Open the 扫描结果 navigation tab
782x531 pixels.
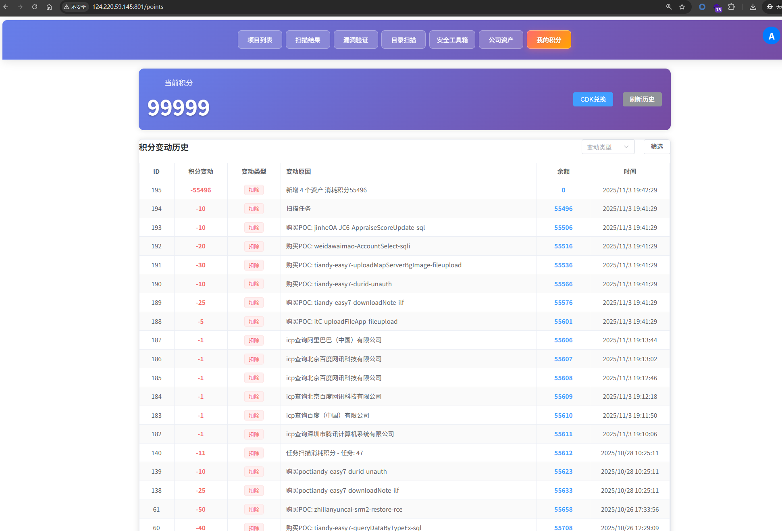308,40
